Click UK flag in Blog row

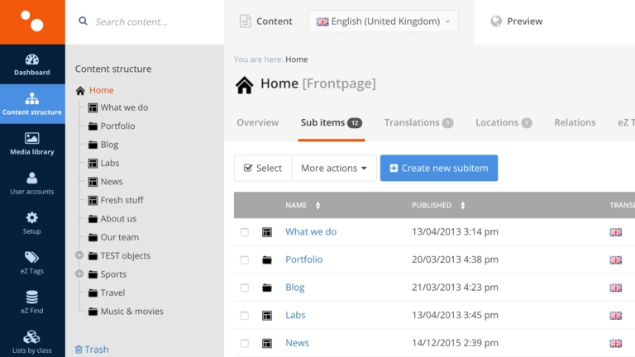(x=615, y=288)
